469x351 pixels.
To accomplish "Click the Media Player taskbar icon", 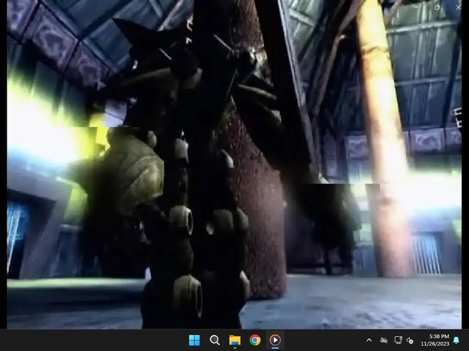I will [x=275, y=340].
